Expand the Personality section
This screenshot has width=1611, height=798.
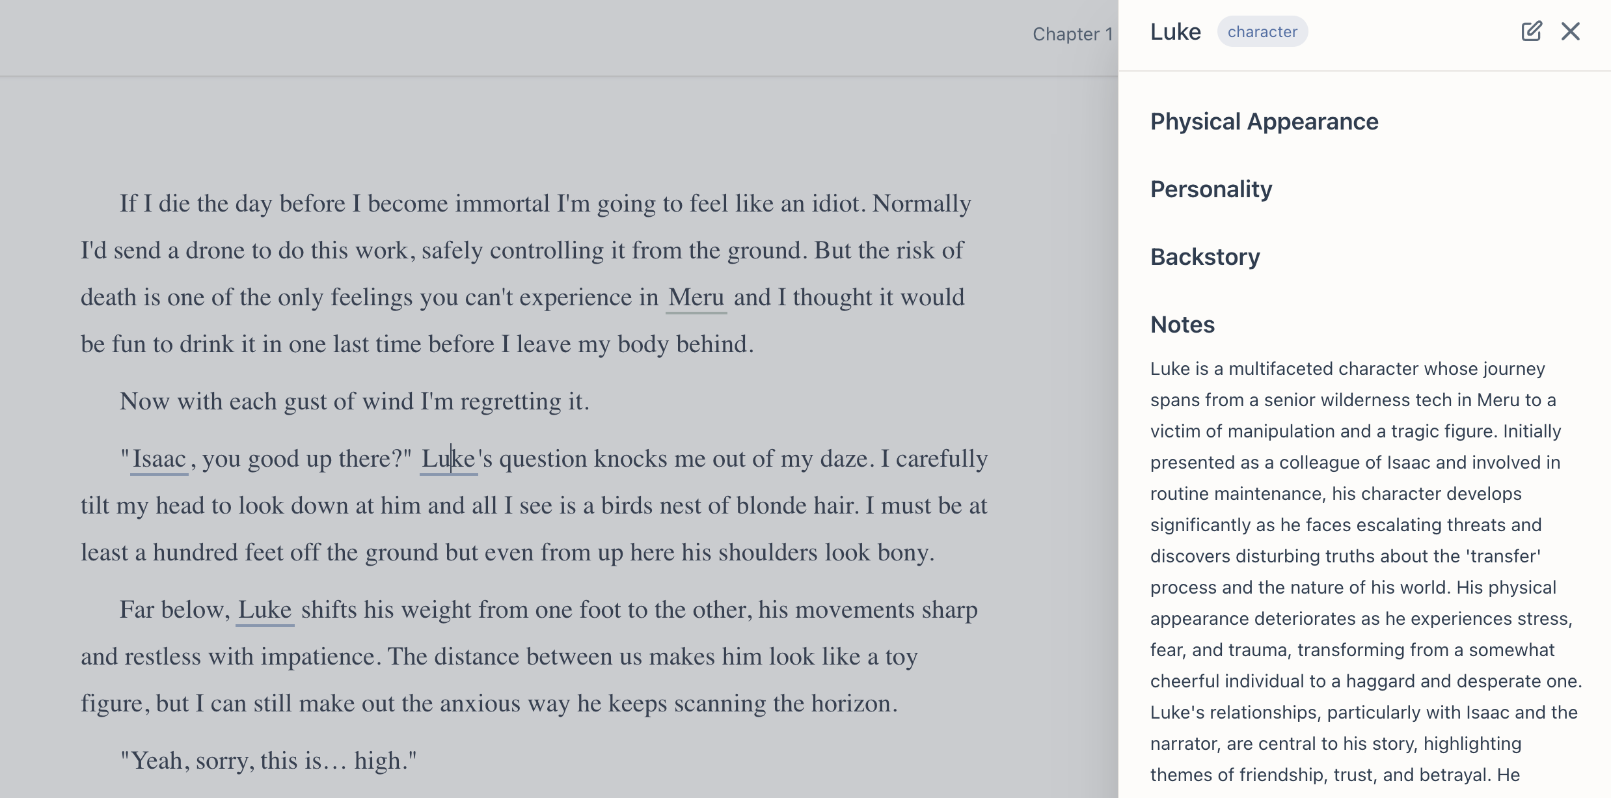1210,189
